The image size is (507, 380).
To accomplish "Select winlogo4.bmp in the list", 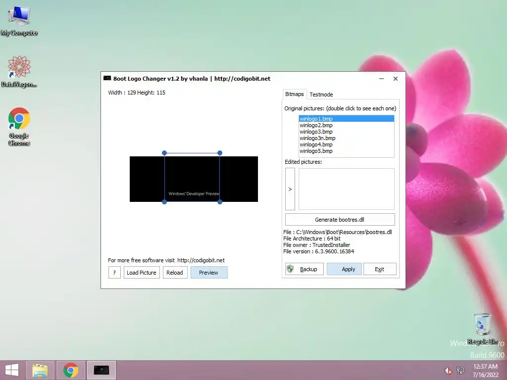I will [346, 144].
